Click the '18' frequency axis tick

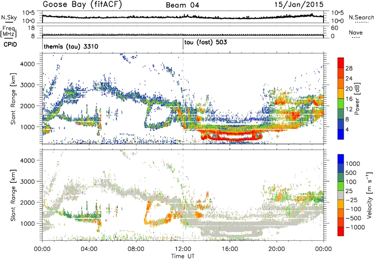tap(31, 28)
